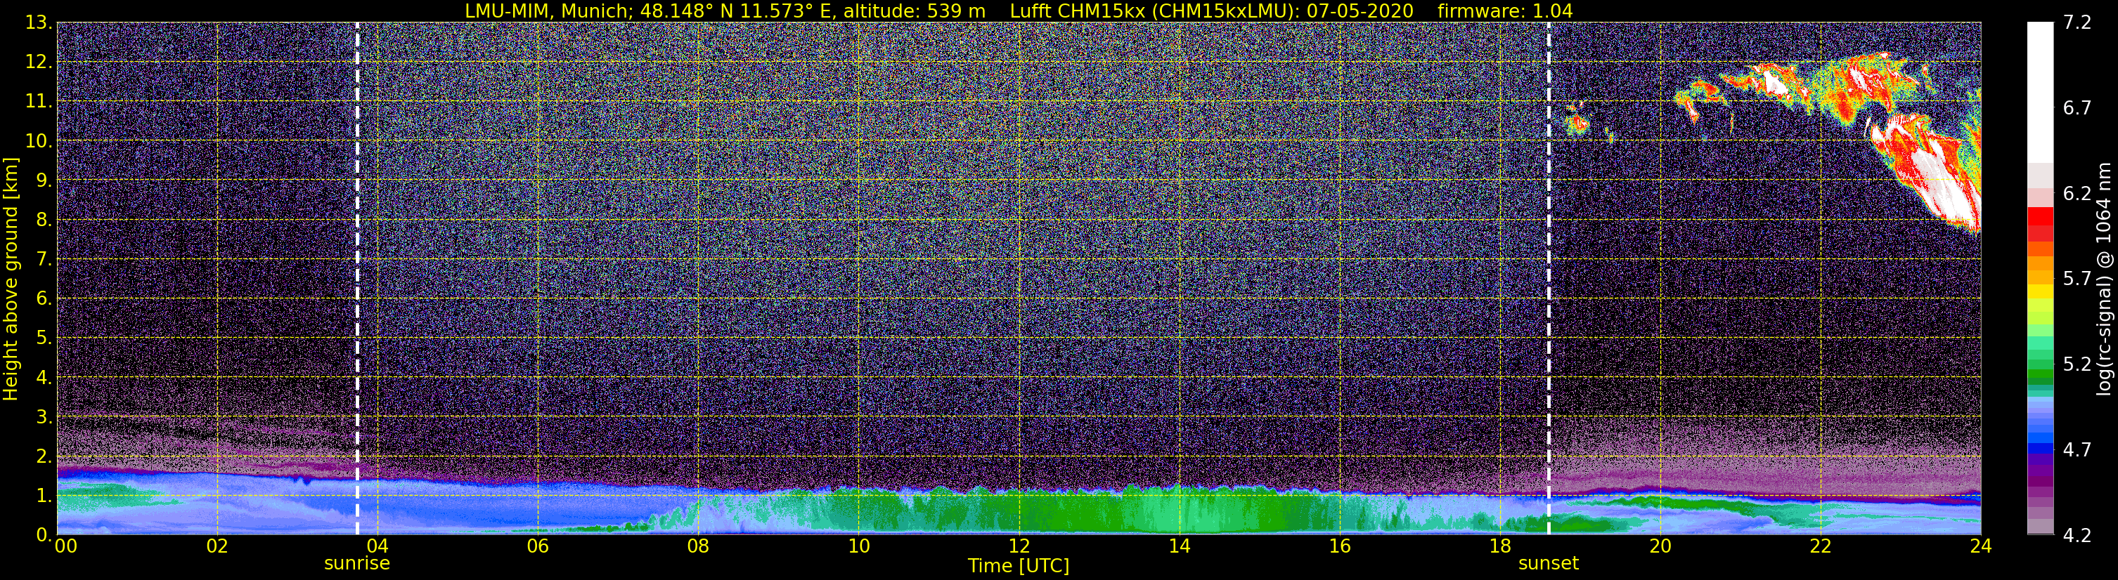Click the colorbar value 5.7
The image size is (2118, 580).
[x=2077, y=279]
